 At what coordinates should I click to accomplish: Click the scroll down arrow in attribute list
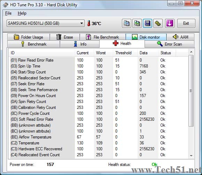pyautogui.click(x=191, y=156)
